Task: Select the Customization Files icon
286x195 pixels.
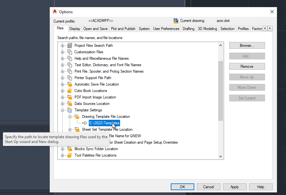Action: pyautogui.click(x=70, y=52)
